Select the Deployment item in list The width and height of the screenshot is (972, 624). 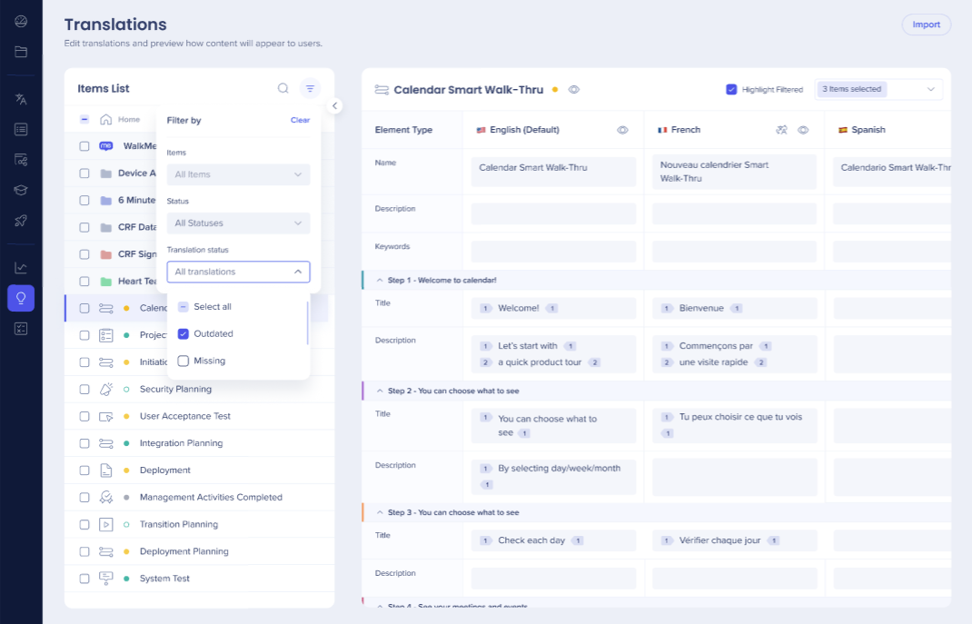[165, 470]
